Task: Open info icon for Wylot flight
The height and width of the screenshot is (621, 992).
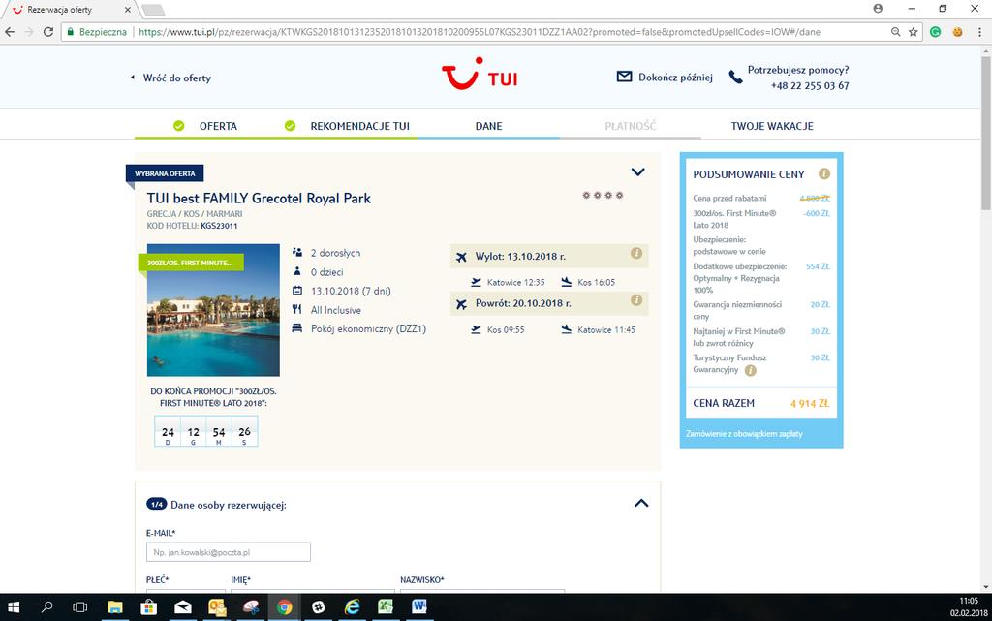Action: coord(636,253)
